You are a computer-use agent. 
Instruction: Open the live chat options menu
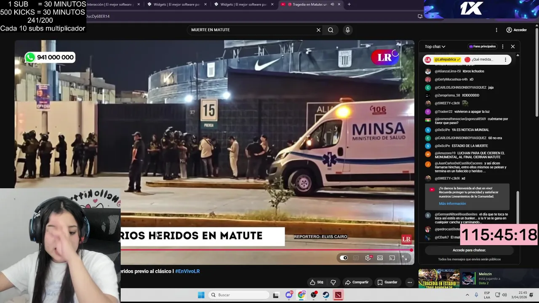[x=502, y=47]
